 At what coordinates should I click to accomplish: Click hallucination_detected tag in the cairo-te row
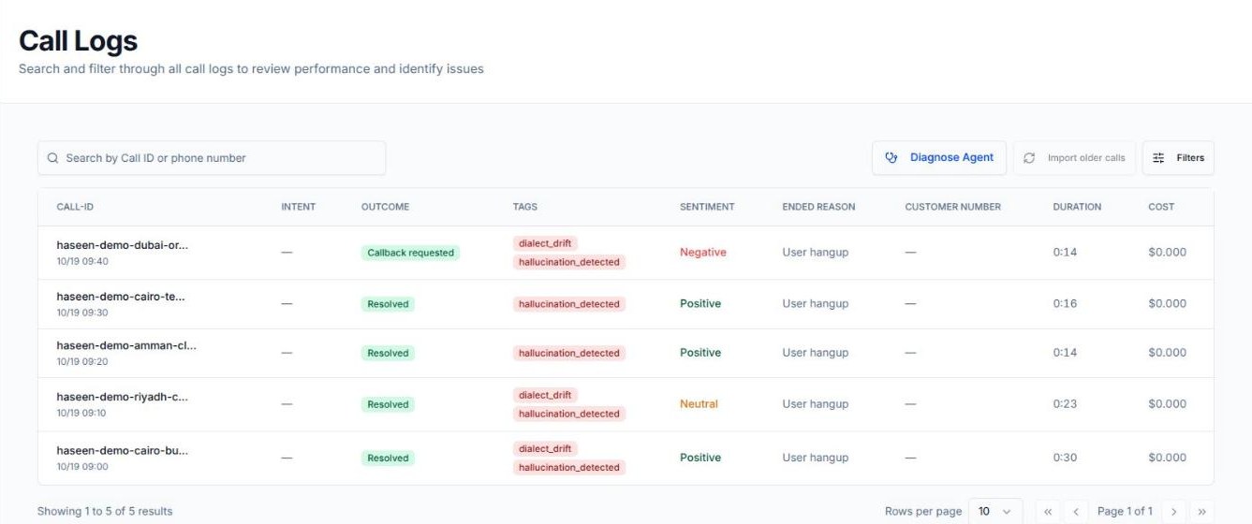569,304
